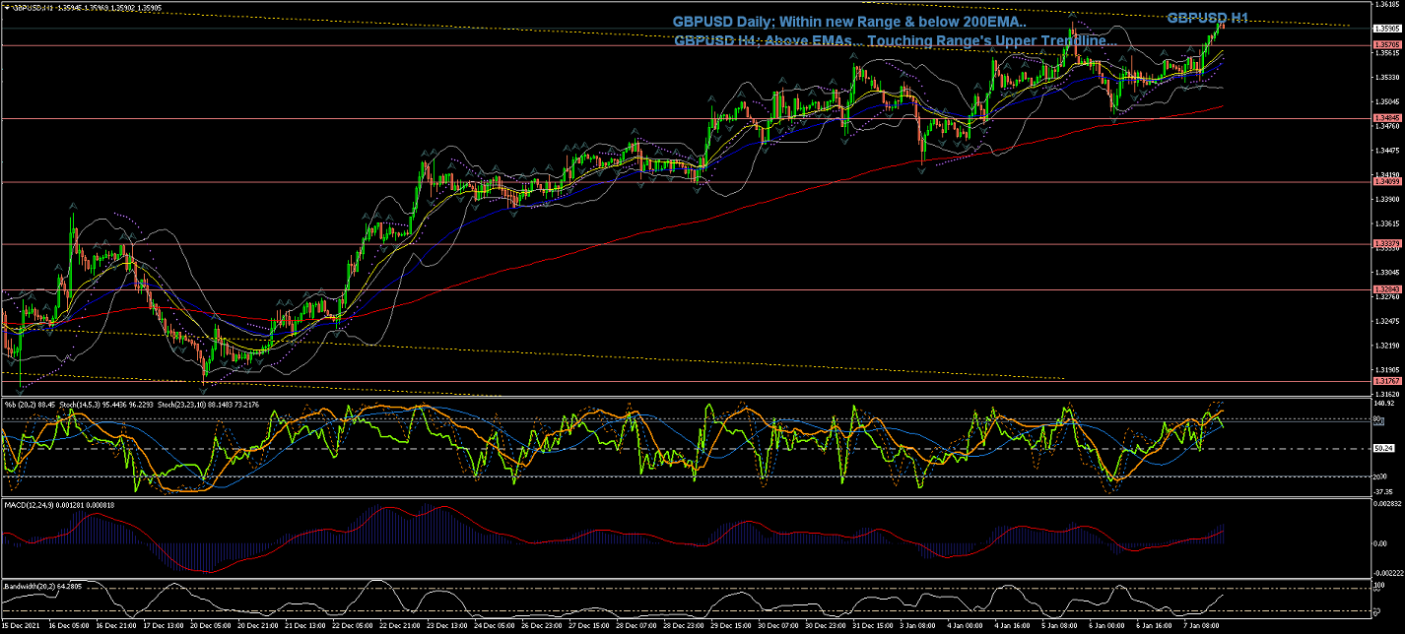Select the red 1.33379 price level tag
Viewport: 1405px width, 634px height.
tap(1386, 243)
